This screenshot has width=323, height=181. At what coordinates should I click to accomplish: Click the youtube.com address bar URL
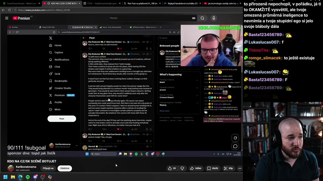point(44,10)
